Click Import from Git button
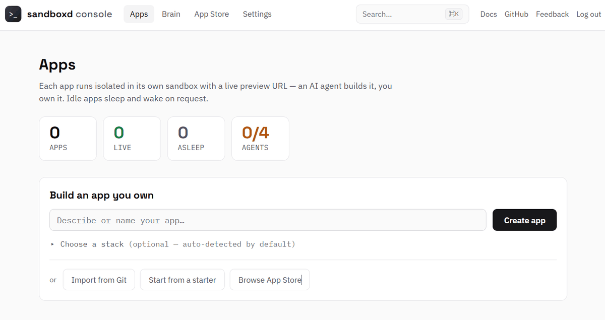605x320 pixels. tap(99, 280)
